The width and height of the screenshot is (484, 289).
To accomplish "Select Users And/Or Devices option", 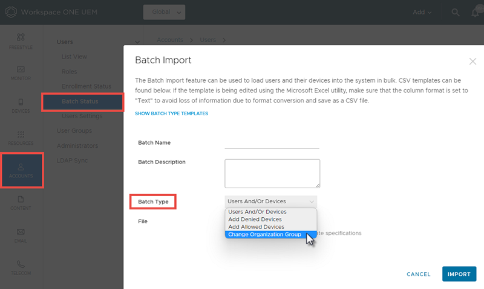I will 270,212.
